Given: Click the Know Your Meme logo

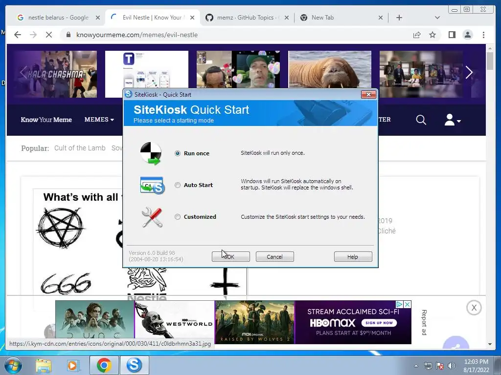Looking at the screenshot, I should [x=46, y=120].
